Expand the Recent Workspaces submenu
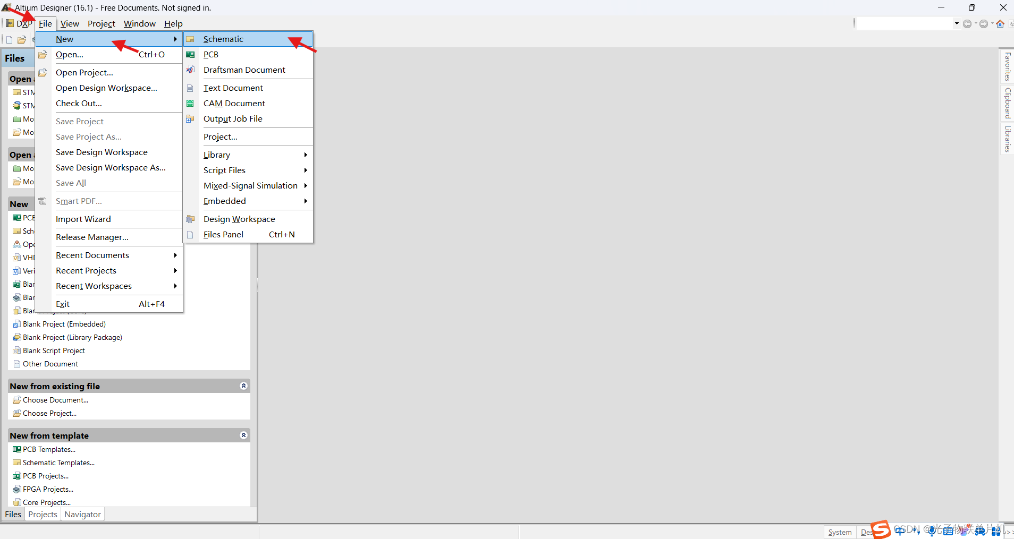 coord(175,286)
